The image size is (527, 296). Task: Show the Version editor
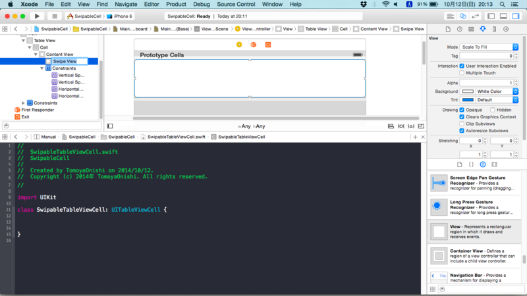(475, 16)
